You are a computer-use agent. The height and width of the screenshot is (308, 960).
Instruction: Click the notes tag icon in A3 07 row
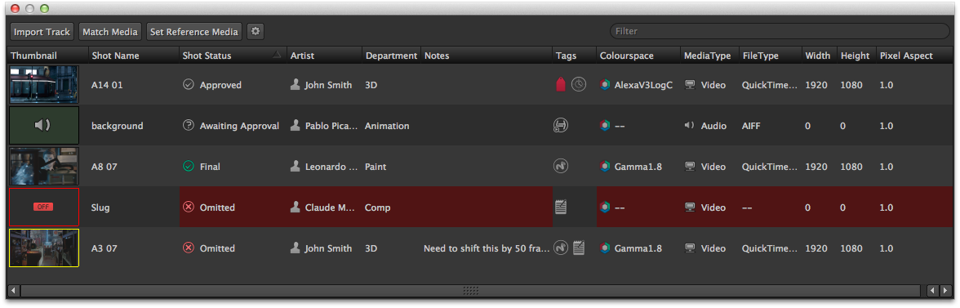(x=579, y=248)
